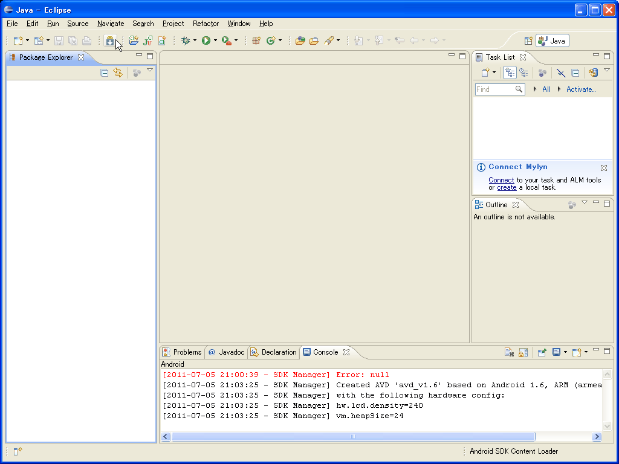619x464 pixels.
Task: Select the Outline tab
Action: [497, 205]
